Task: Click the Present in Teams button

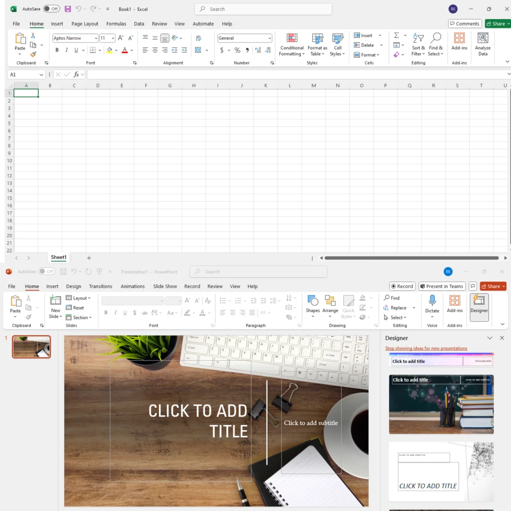Action: click(441, 286)
